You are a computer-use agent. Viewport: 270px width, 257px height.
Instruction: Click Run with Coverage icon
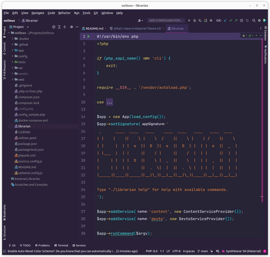point(200,21)
